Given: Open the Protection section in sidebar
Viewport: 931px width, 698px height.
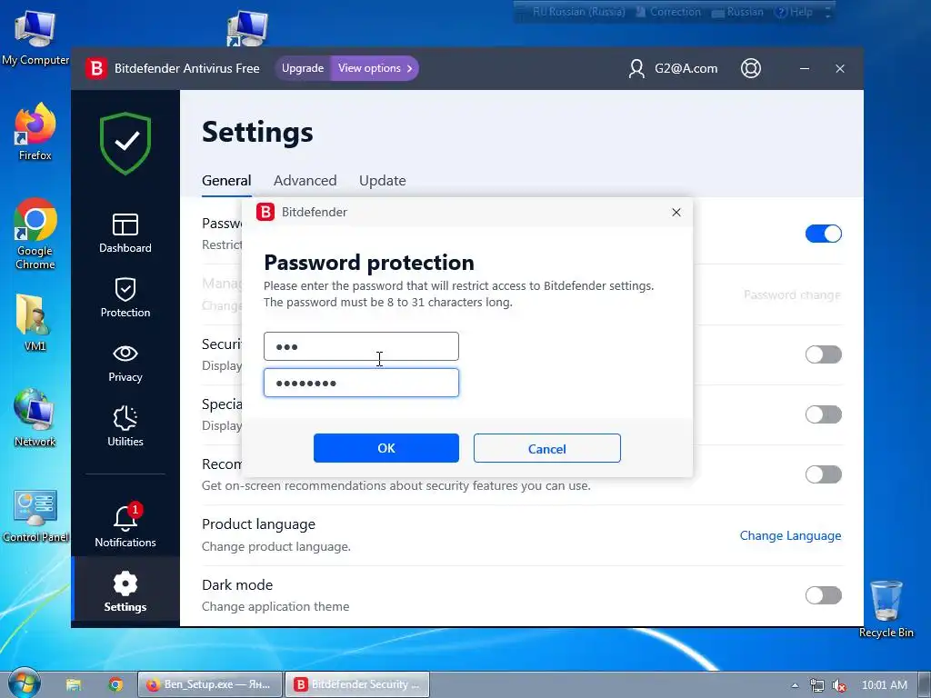Looking at the screenshot, I should pos(125,297).
